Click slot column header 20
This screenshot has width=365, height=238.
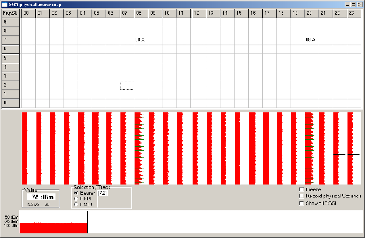(312, 13)
